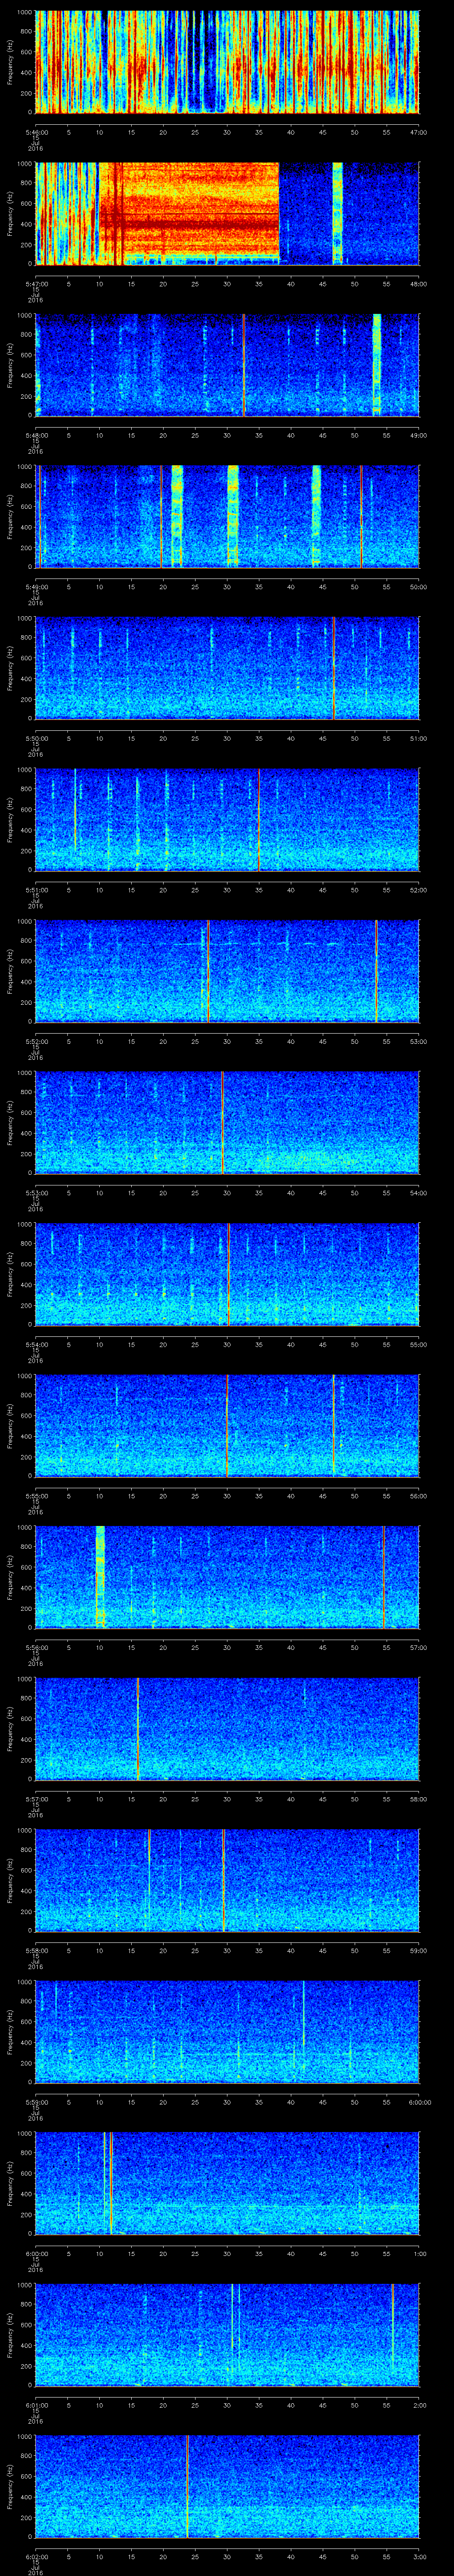Click the '5:46:00' start time label
Viewport: 454px width, 2576px height.
pos(36,132)
